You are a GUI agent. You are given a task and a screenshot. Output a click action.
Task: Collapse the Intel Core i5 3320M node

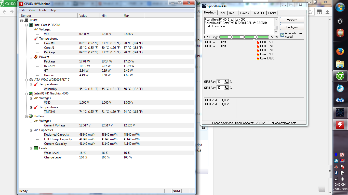coord(26,25)
